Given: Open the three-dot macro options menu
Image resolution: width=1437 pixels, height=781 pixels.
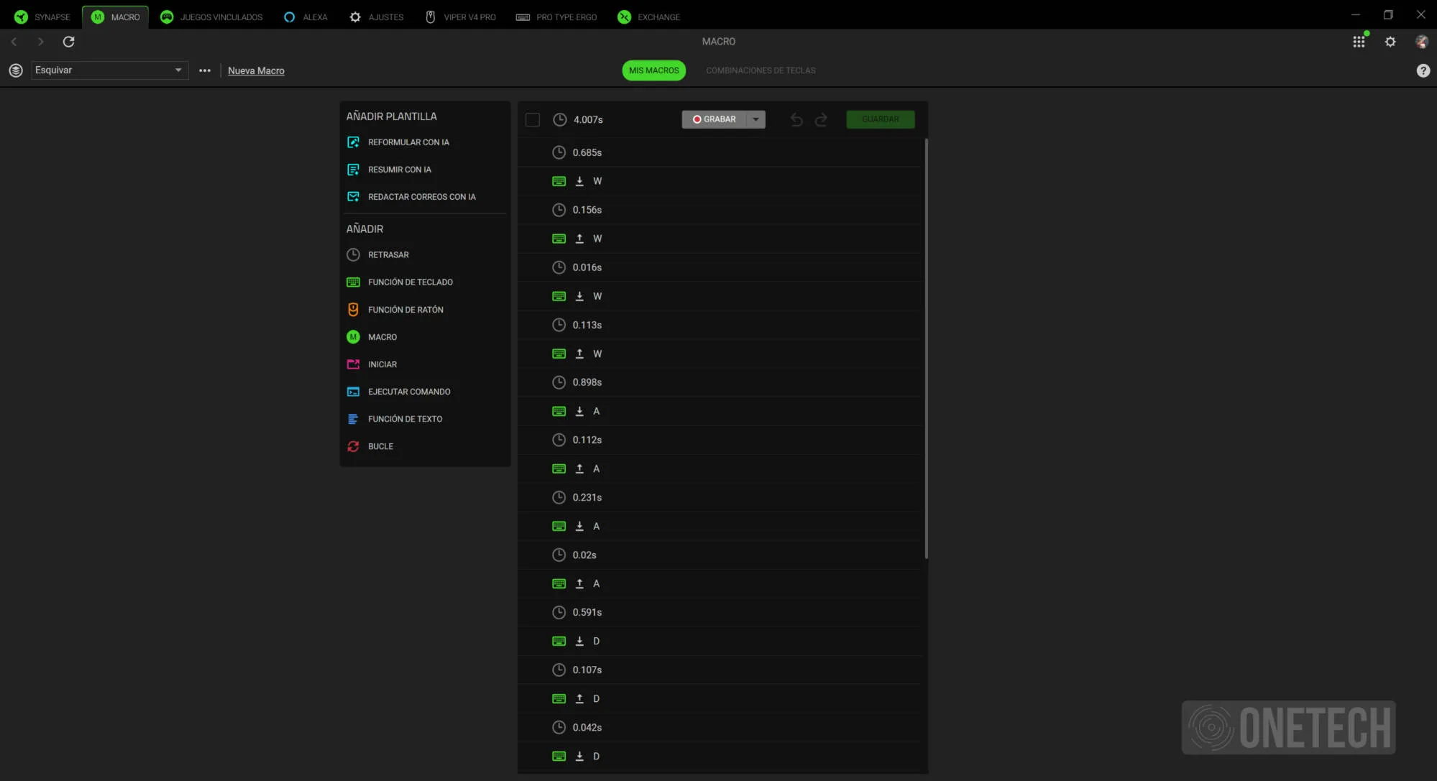Looking at the screenshot, I should point(205,70).
